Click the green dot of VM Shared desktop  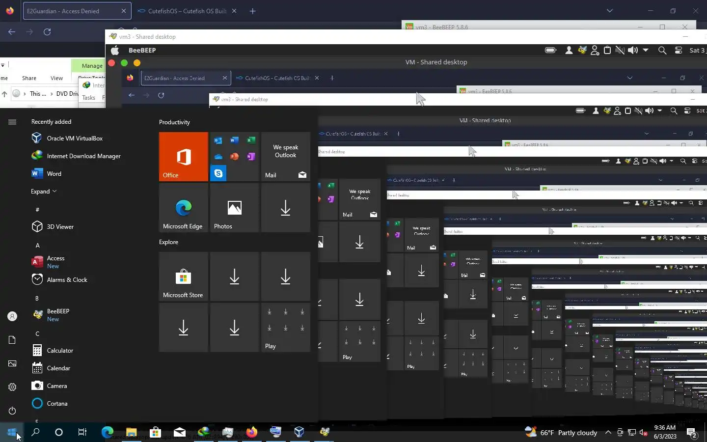click(124, 63)
